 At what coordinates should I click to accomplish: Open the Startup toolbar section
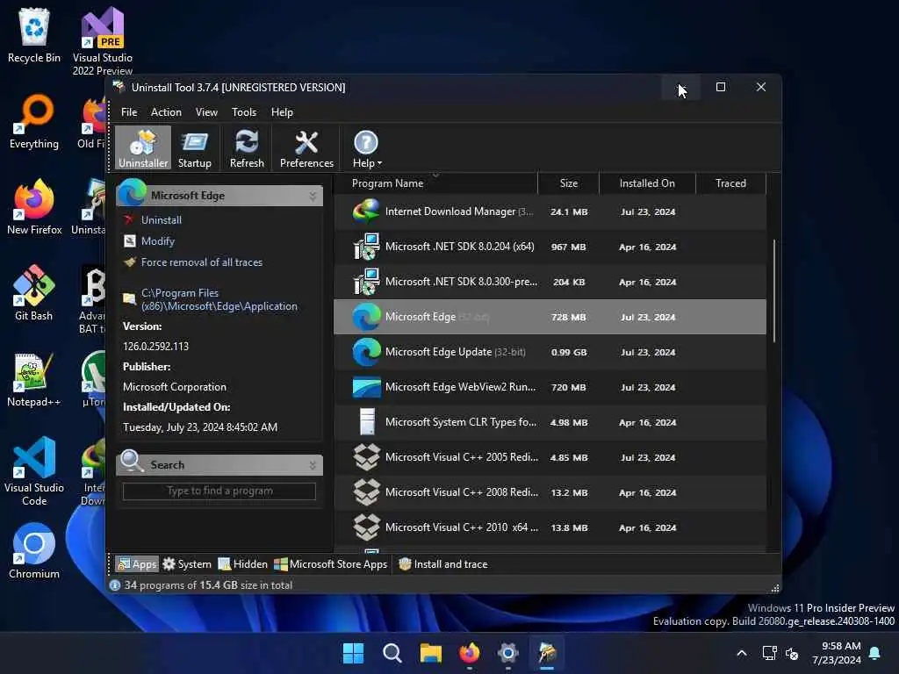[x=194, y=147]
